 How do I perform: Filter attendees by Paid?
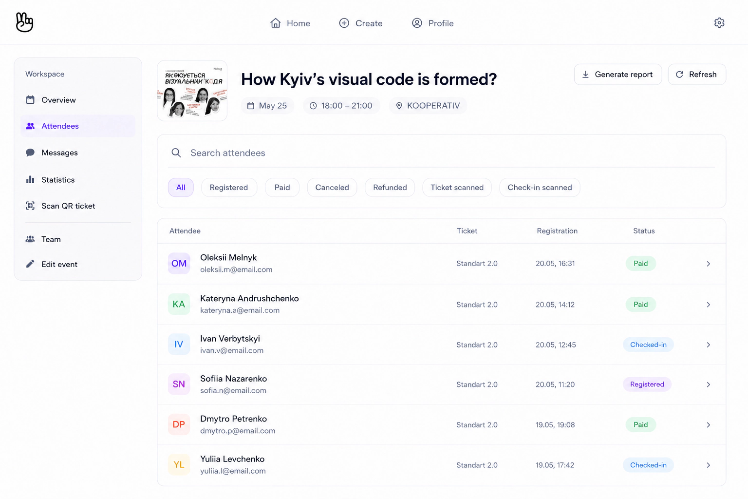click(x=282, y=188)
